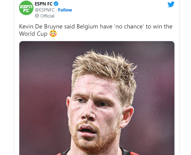This screenshot has width=191, height=155.
Task: Open the embedded tweet photo of the player
Action: pos(97,98)
